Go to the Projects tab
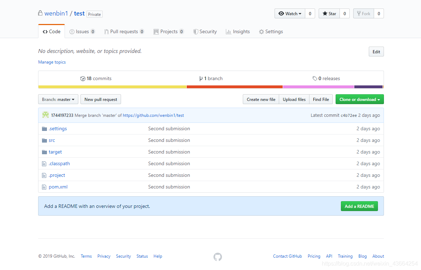The height and width of the screenshot is (270, 421). coord(169,31)
